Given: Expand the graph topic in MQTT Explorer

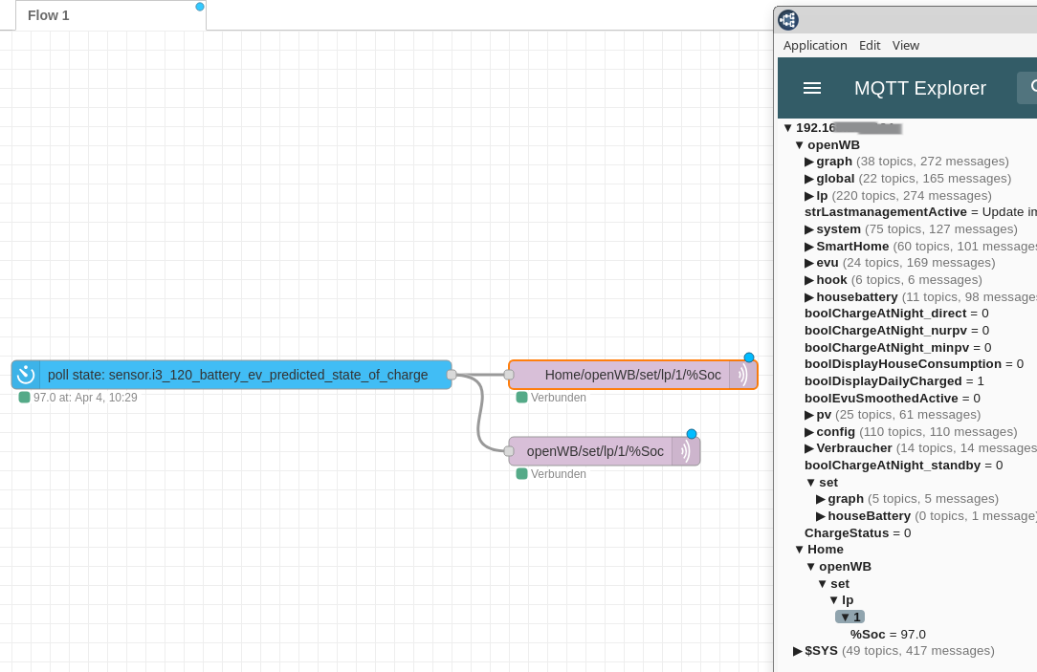Looking at the screenshot, I should [809, 161].
